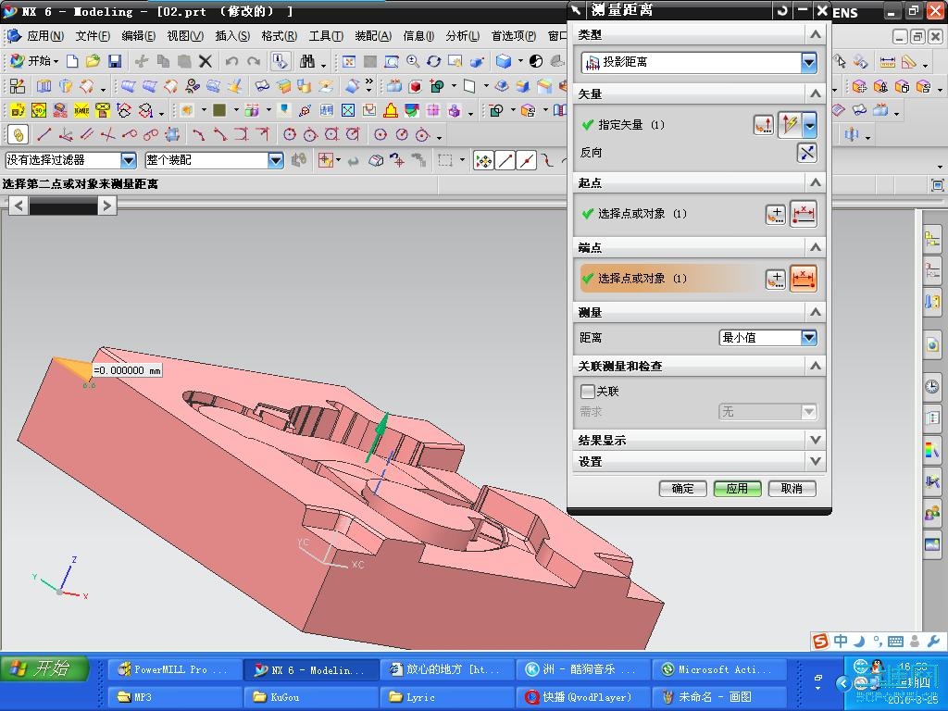The height and width of the screenshot is (711, 948).
Task: Click the 开始 NX start button
Action: (34, 61)
